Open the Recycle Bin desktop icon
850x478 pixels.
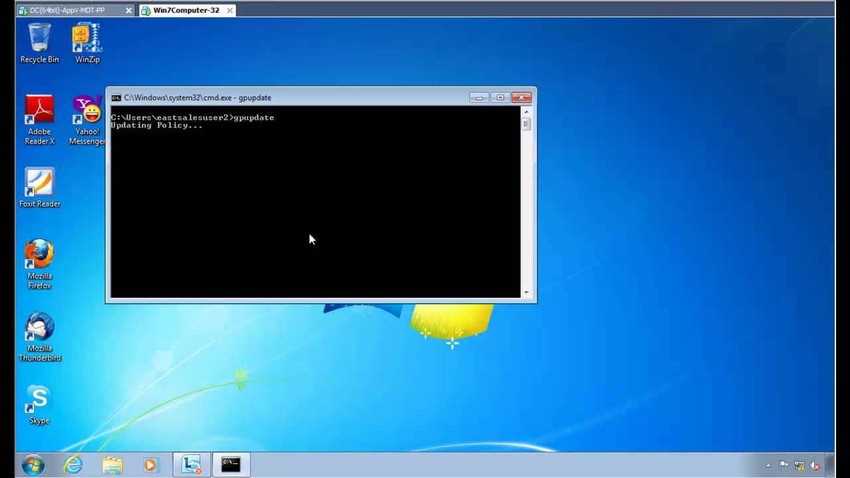39,43
